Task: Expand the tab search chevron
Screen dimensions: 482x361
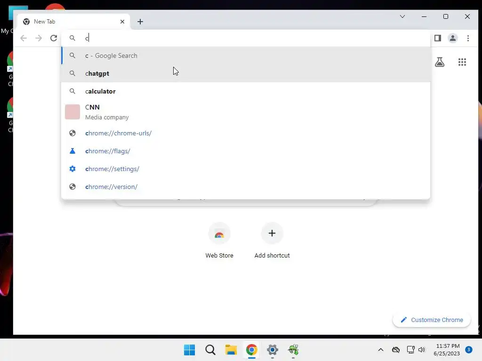Action: [x=402, y=16]
